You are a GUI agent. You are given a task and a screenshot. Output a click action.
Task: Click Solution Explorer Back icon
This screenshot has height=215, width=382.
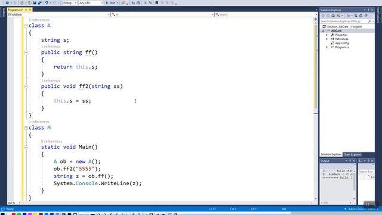pyautogui.click(x=323, y=16)
